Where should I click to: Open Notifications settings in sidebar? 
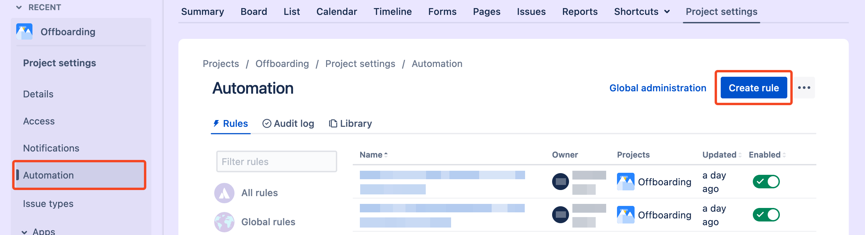[x=51, y=148]
